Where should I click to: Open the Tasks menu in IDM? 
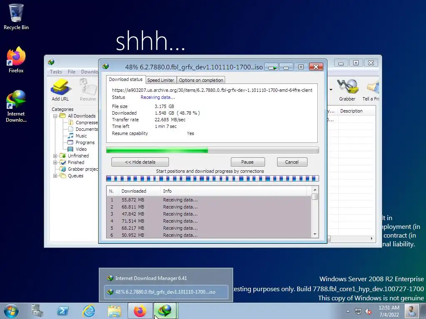point(56,71)
